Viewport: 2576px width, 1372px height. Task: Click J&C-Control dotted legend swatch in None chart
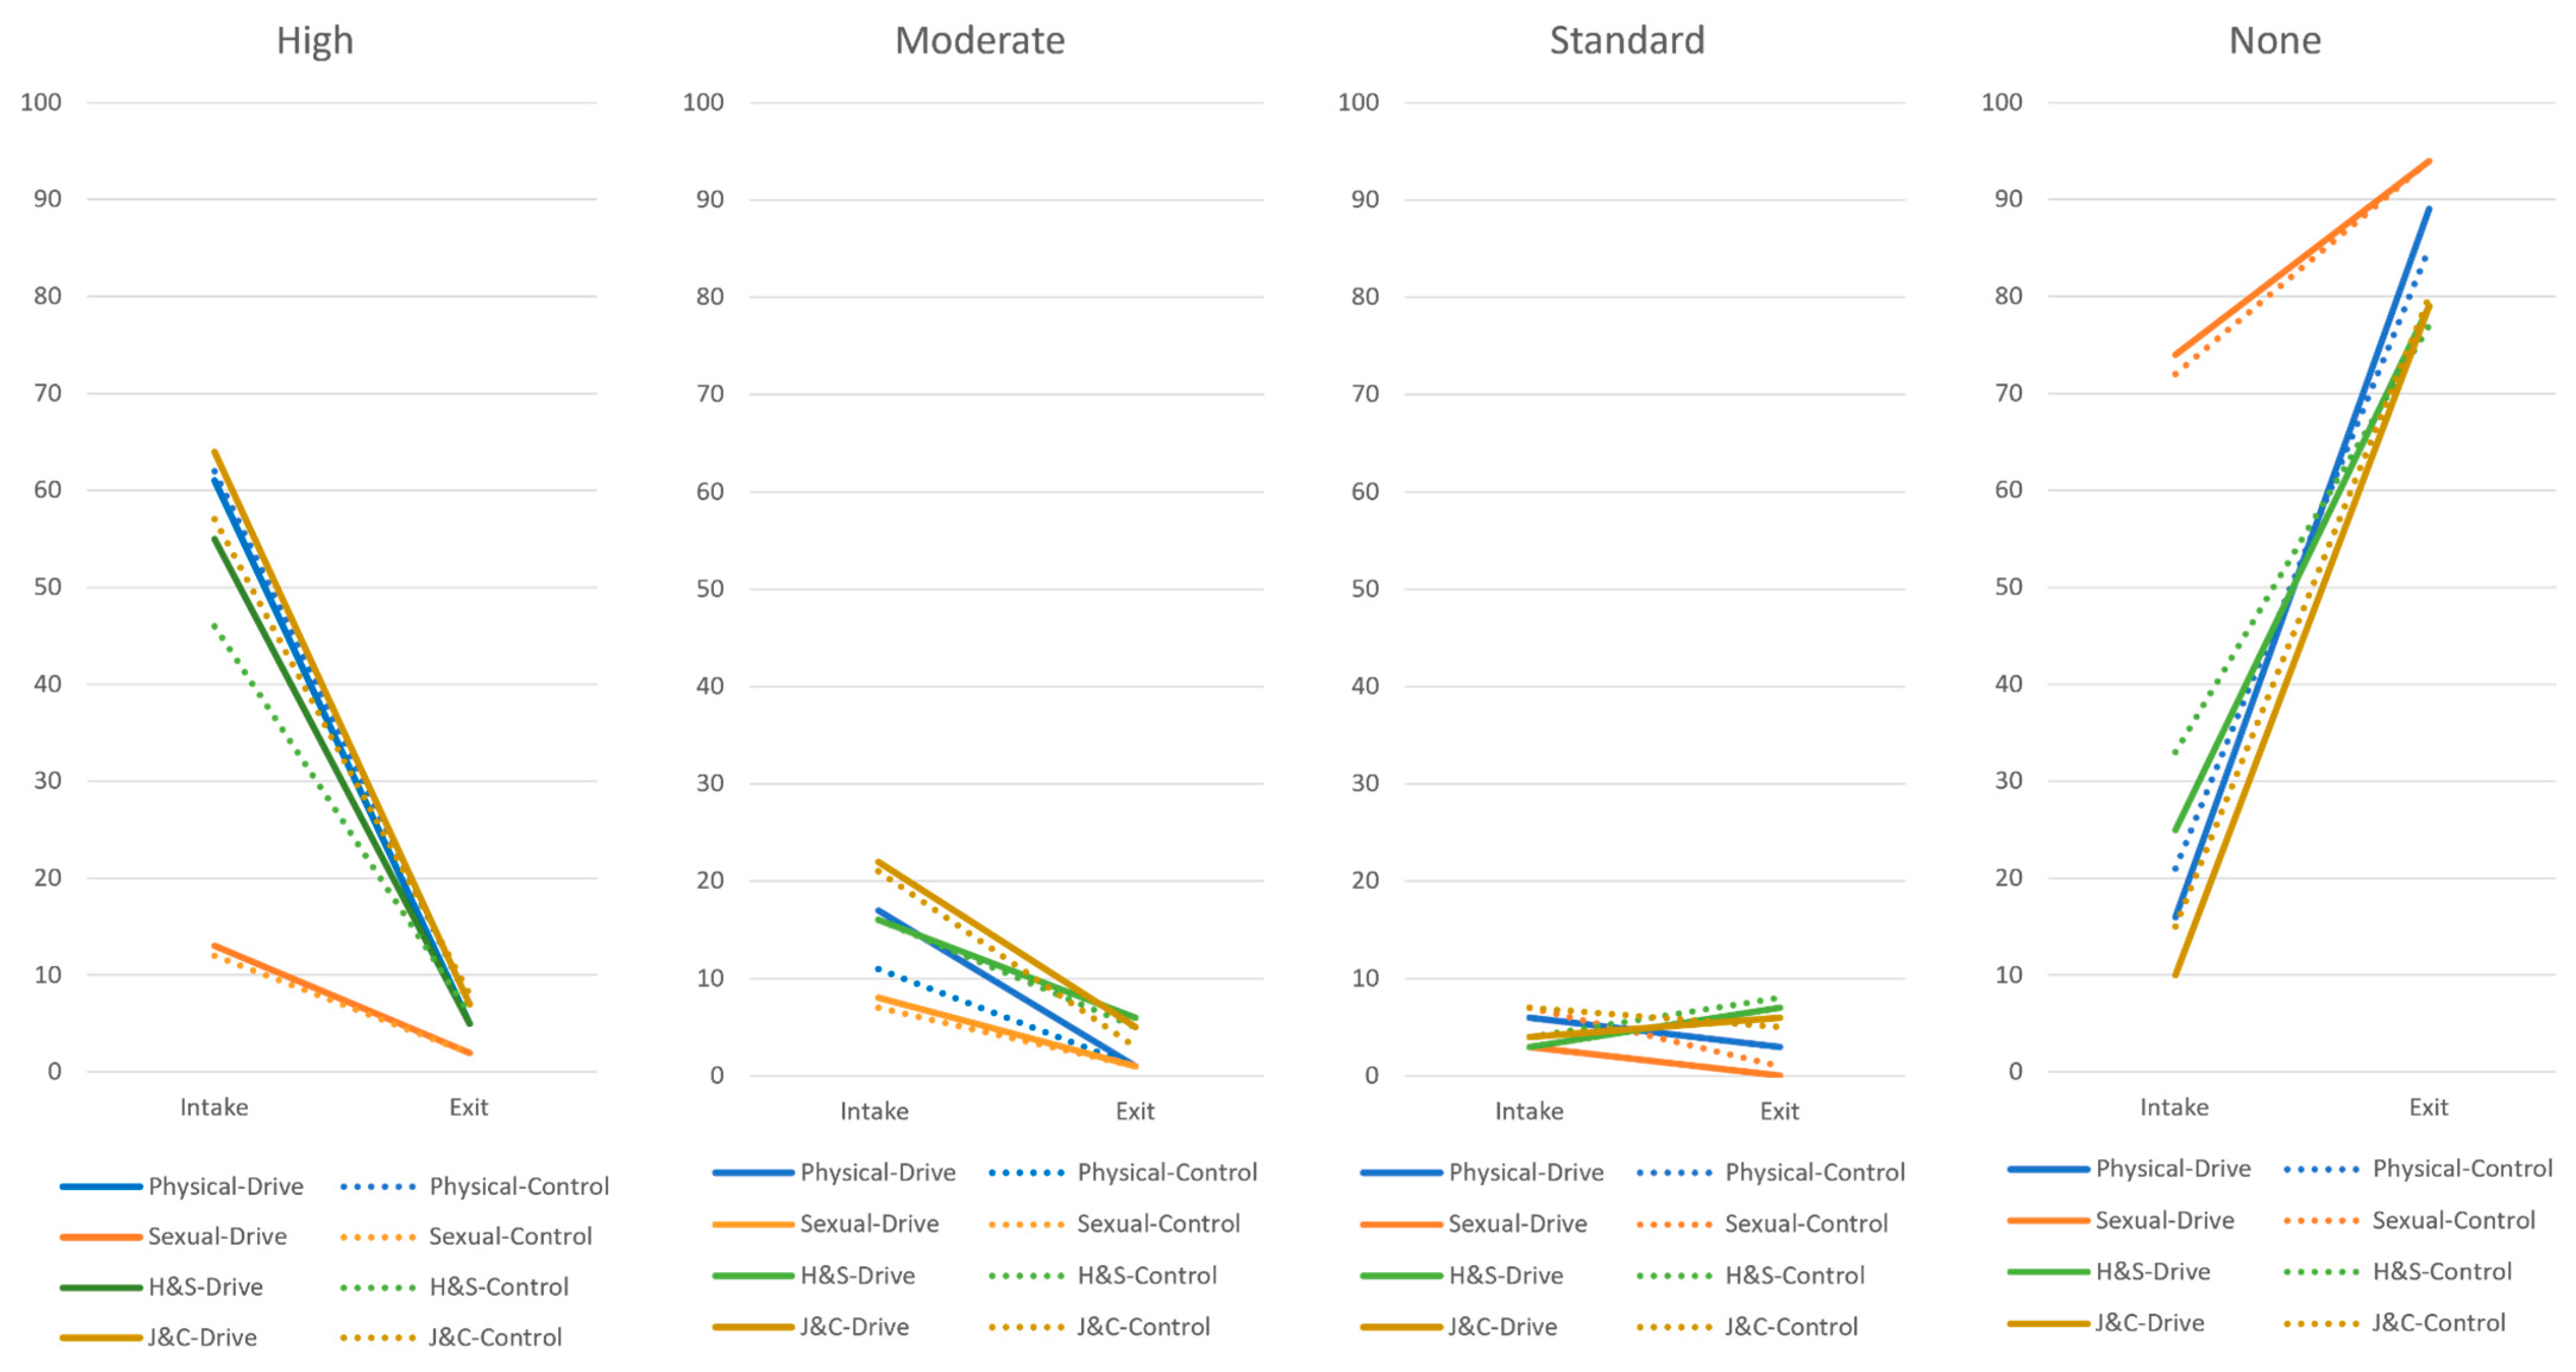click(x=2321, y=1324)
